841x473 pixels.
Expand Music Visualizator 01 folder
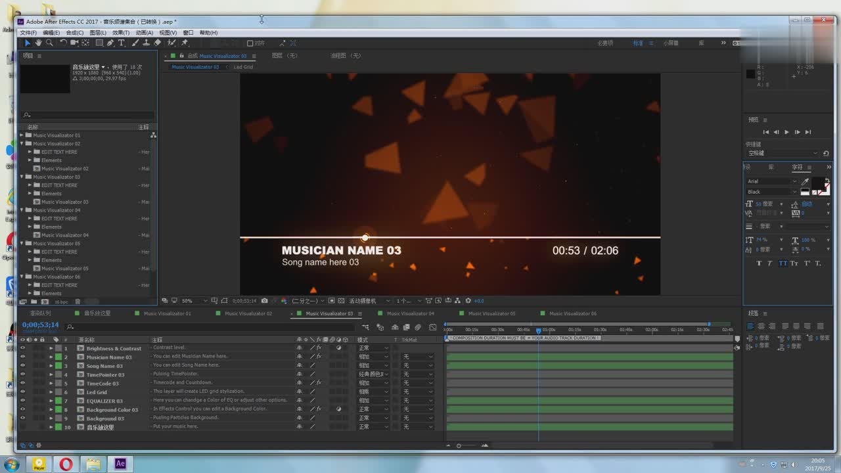pos(22,135)
